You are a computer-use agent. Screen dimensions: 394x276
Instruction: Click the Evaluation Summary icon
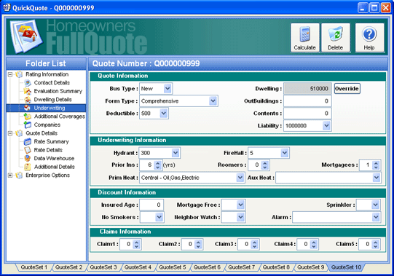tap(28, 91)
